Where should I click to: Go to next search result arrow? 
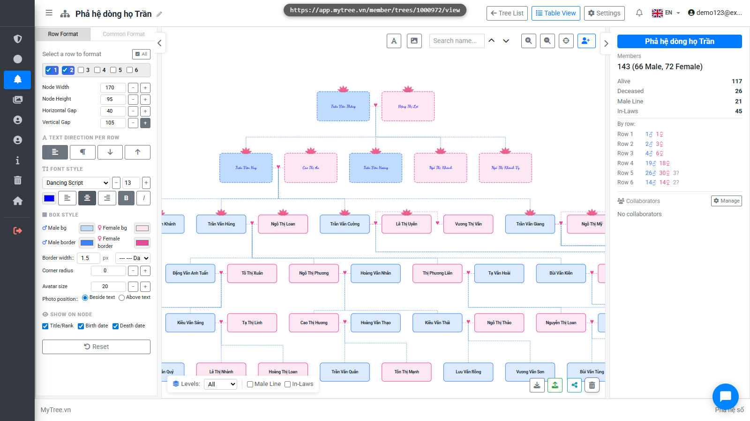coord(506,41)
